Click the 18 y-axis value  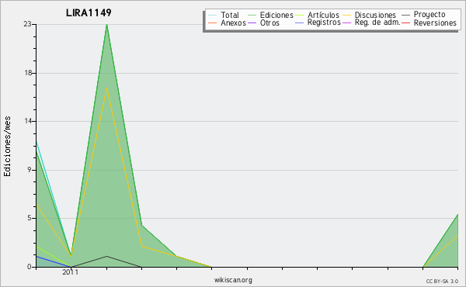(28, 73)
